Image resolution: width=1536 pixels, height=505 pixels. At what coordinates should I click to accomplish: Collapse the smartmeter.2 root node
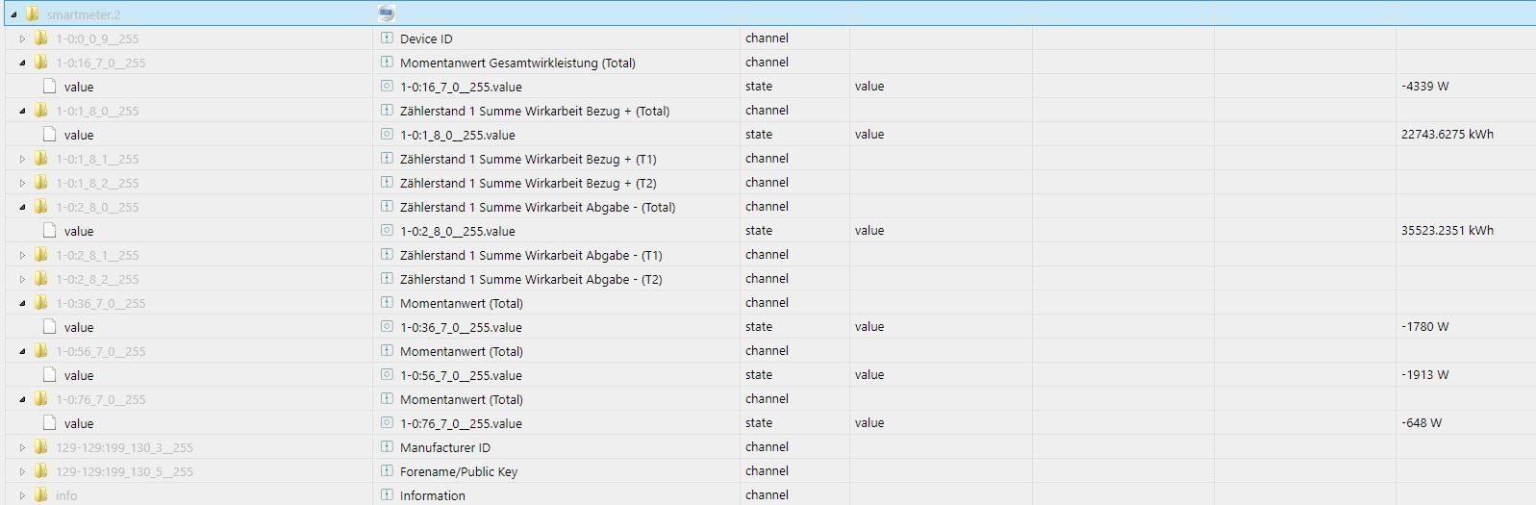13,14
